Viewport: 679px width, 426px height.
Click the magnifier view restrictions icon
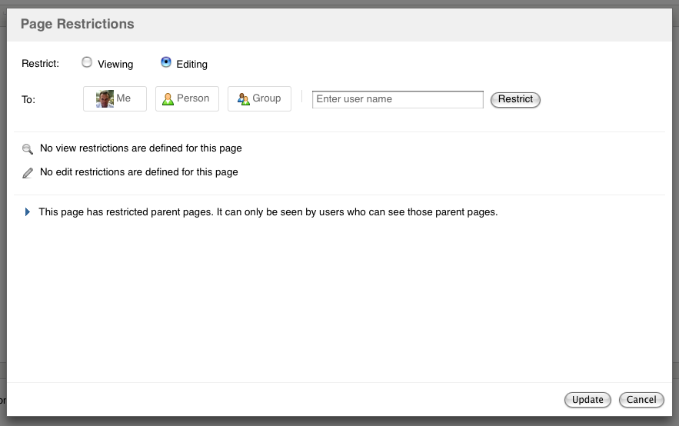click(x=27, y=149)
